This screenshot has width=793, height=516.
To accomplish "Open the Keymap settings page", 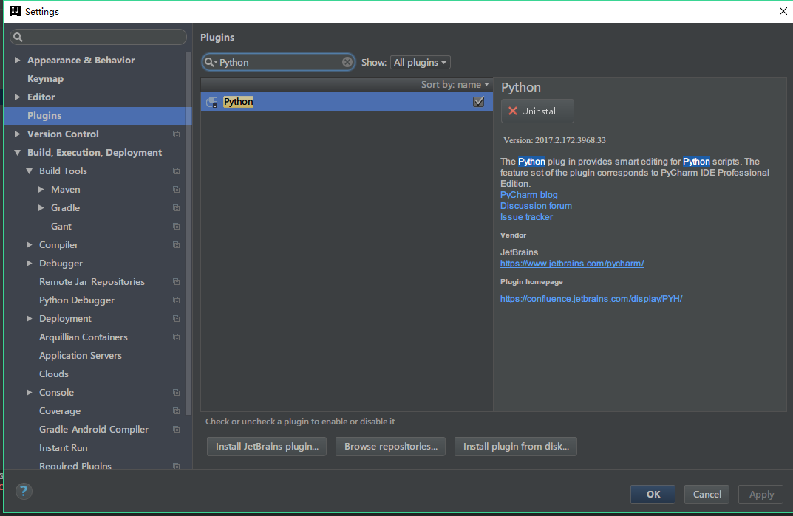I will point(46,79).
